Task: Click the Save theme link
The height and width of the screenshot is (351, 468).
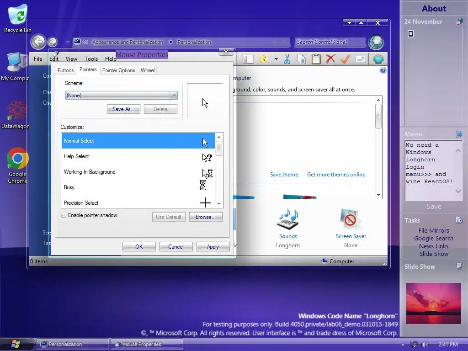Action: (284, 175)
